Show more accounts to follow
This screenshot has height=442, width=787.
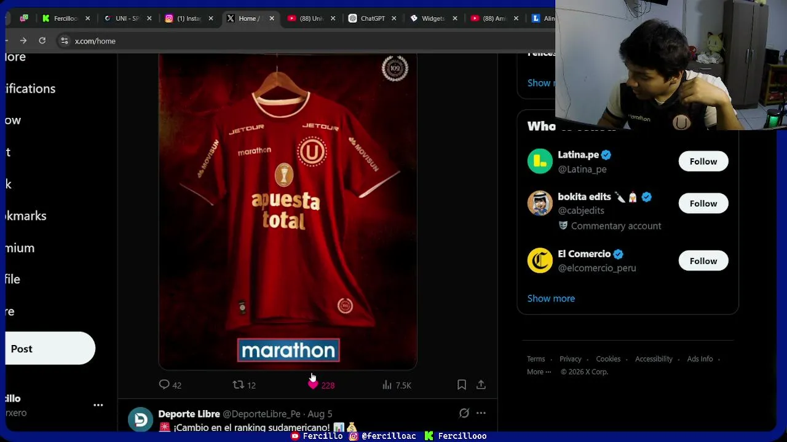[551, 298]
